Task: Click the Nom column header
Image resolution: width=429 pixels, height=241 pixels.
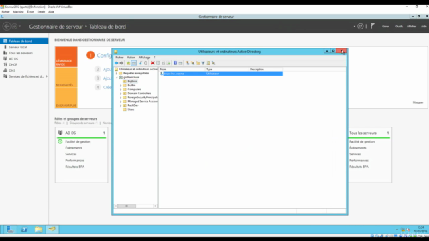Action: [x=182, y=70]
